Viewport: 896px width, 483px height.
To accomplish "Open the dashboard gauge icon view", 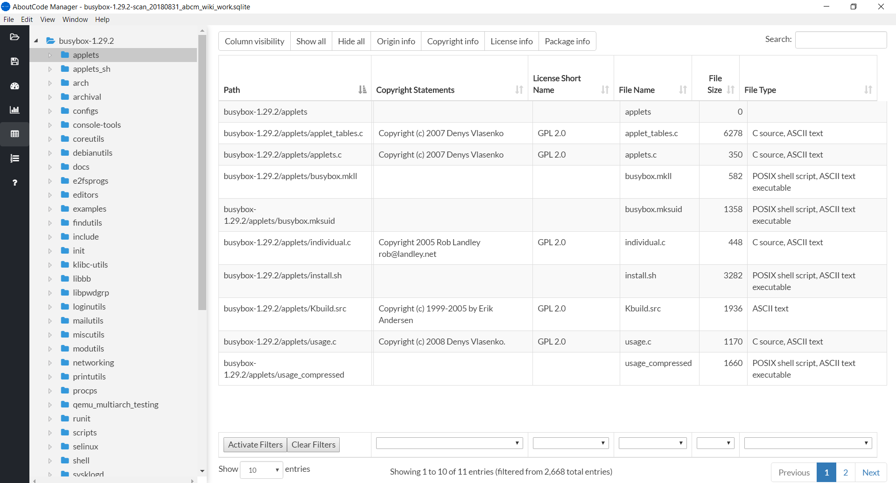I will point(14,86).
